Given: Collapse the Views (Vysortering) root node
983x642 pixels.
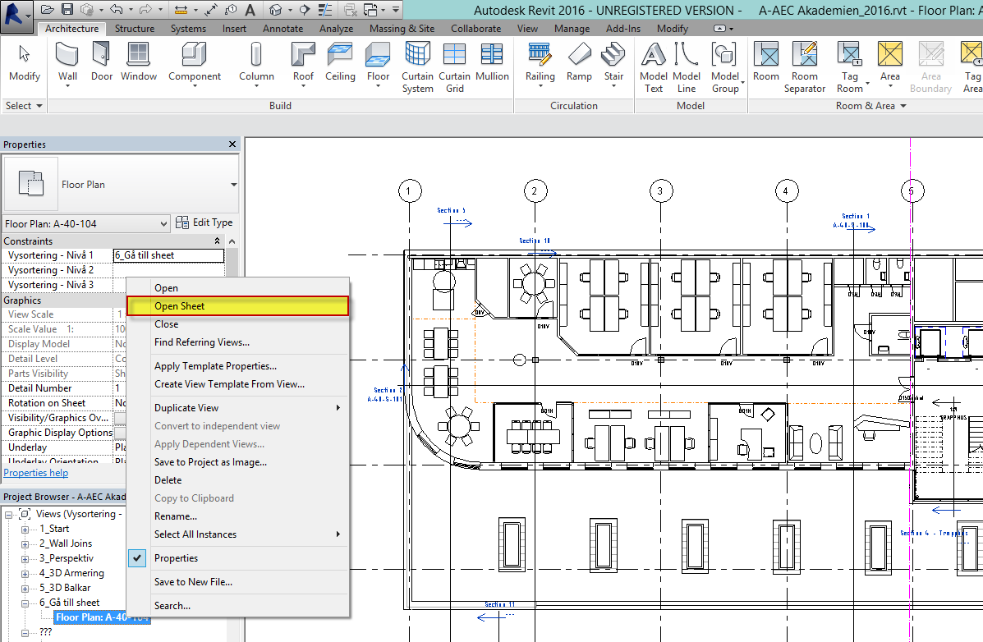Looking at the screenshot, I should (x=9, y=515).
